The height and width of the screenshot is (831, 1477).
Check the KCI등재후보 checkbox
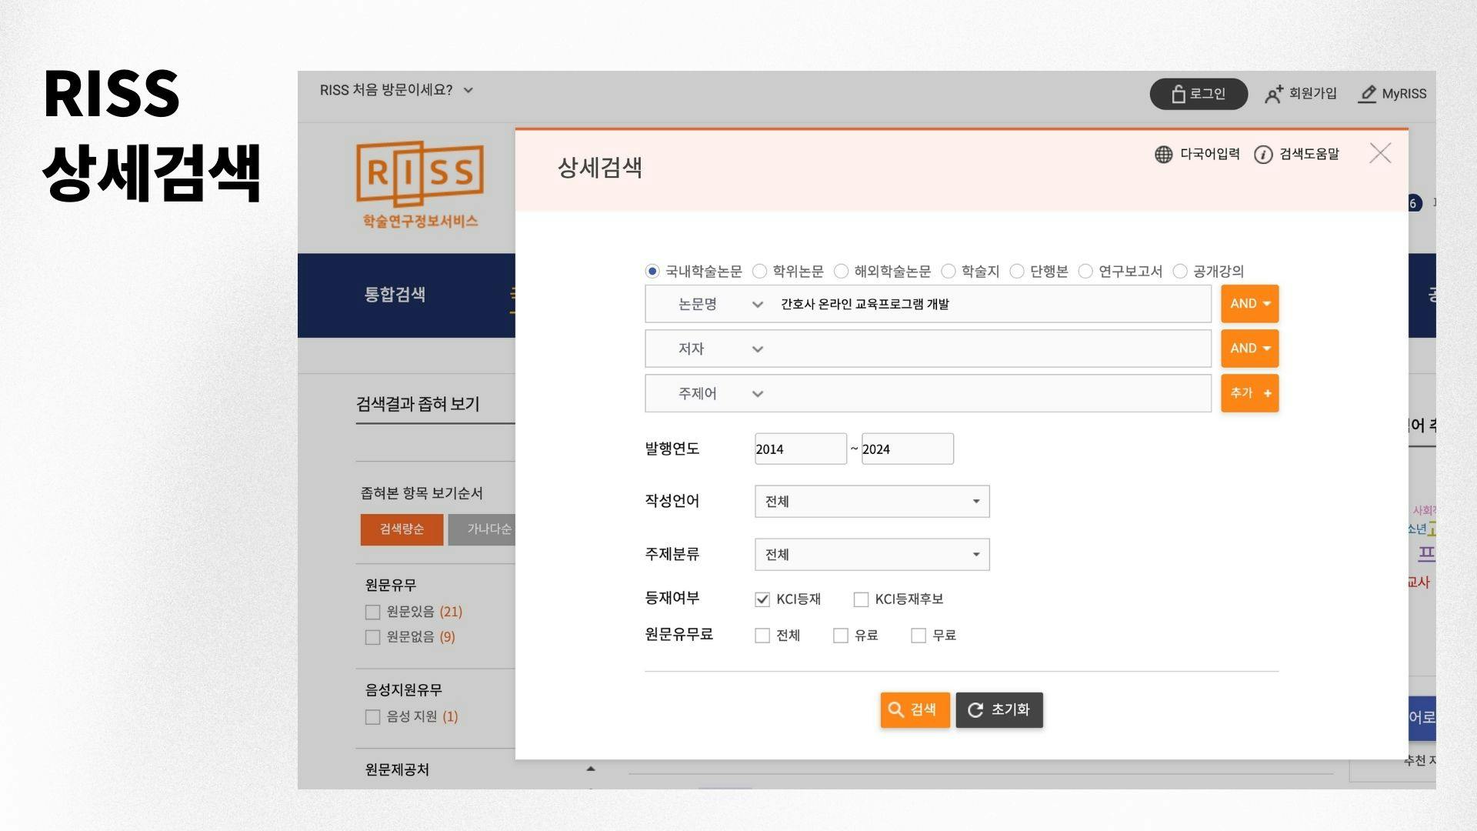pyautogui.click(x=861, y=599)
